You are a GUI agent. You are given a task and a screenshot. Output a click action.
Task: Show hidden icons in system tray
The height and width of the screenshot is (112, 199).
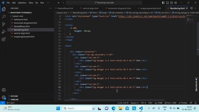(149, 108)
